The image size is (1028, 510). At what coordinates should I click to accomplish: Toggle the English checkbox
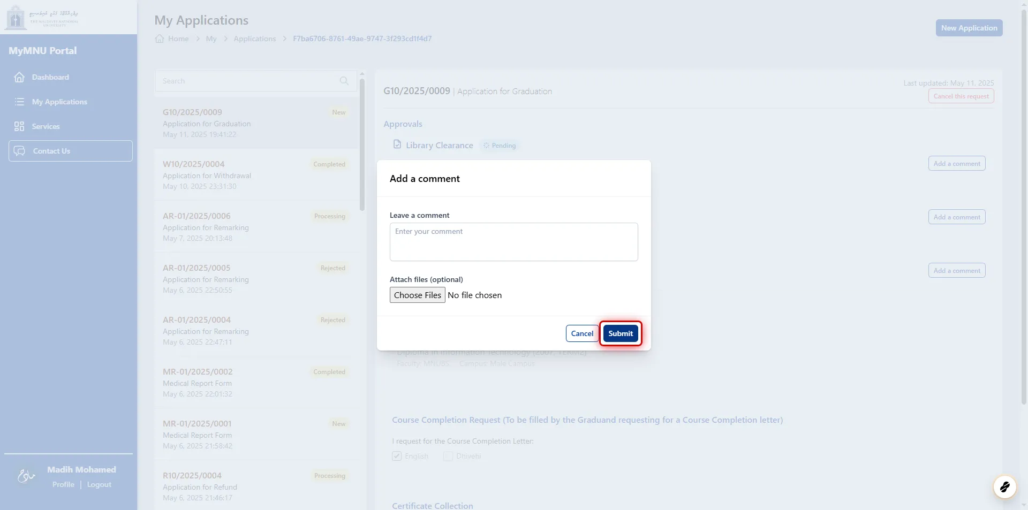point(397,456)
